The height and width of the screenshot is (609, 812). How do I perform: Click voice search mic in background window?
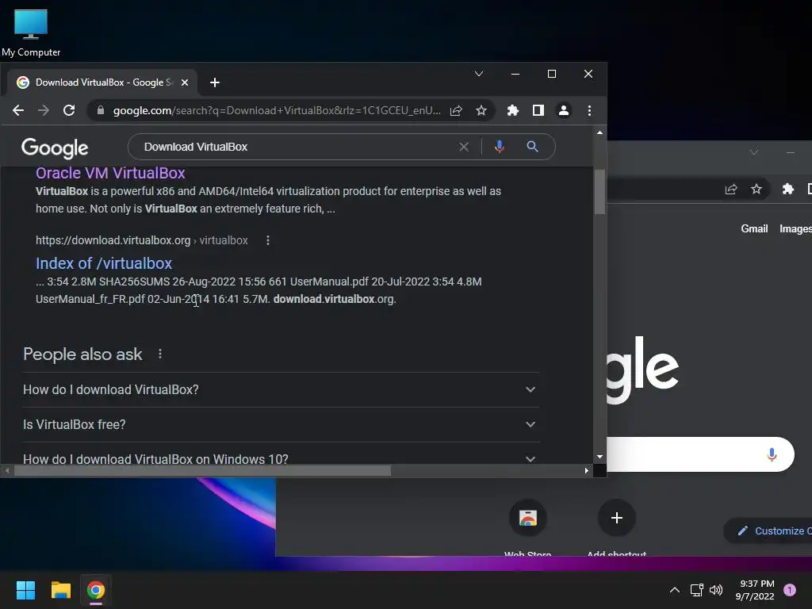click(x=772, y=454)
